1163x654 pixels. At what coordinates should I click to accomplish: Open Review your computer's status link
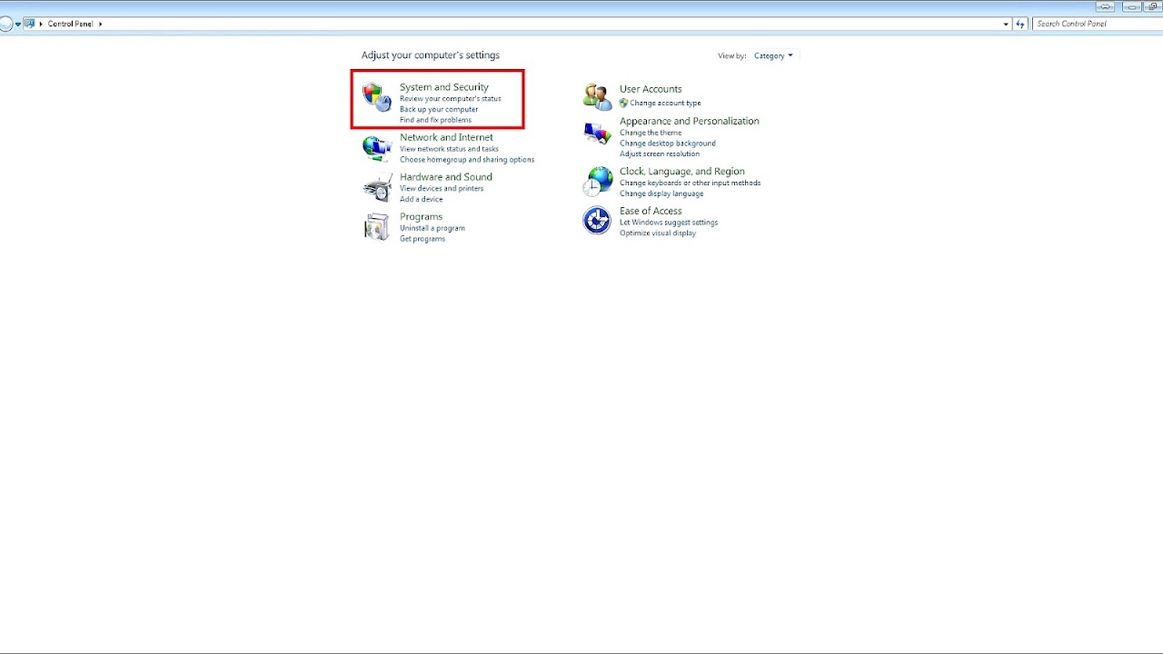(451, 98)
